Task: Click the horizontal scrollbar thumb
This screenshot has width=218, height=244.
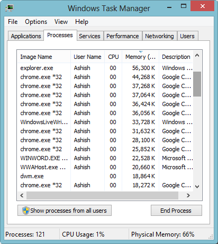Action: point(102,195)
